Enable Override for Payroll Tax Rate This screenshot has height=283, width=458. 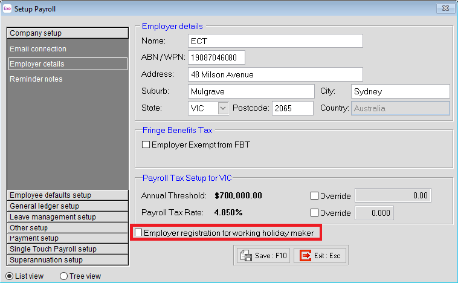pos(314,212)
